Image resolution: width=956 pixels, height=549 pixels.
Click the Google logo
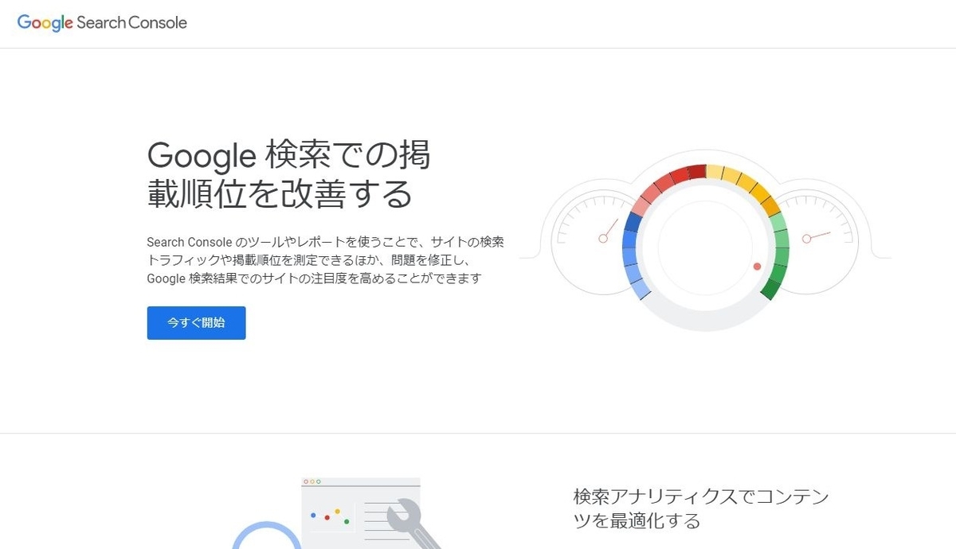pyautogui.click(x=44, y=22)
